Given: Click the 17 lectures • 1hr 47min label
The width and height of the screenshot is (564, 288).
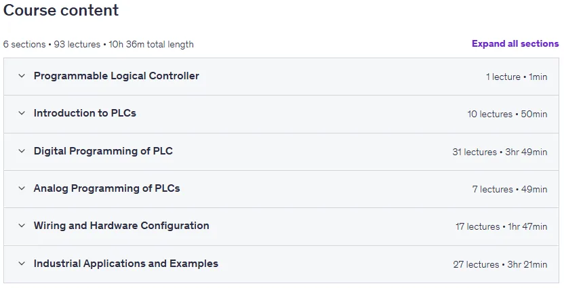Looking at the screenshot, I should [502, 226].
